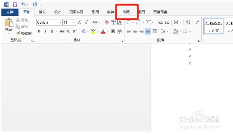Decrease font size with shrink font icon
Screen dimensions: 233x135
pyautogui.click(x=86, y=23)
